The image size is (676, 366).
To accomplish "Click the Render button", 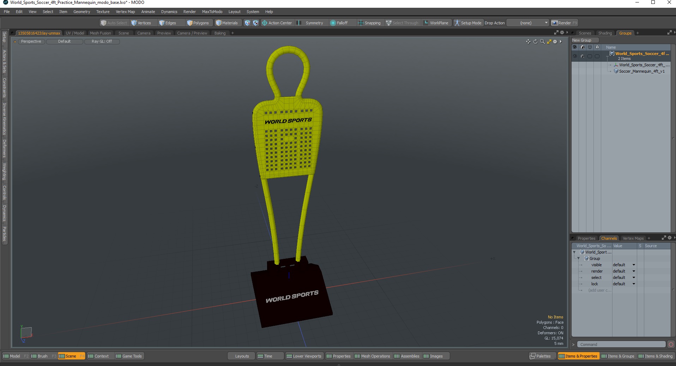I will click(x=565, y=23).
